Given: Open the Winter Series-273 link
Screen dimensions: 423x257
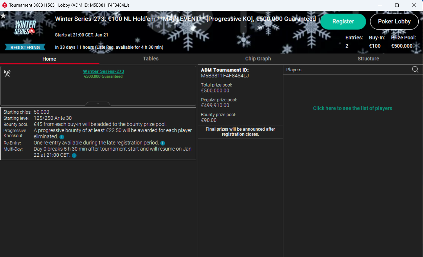Looking at the screenshot, I should tap(104, 71).
